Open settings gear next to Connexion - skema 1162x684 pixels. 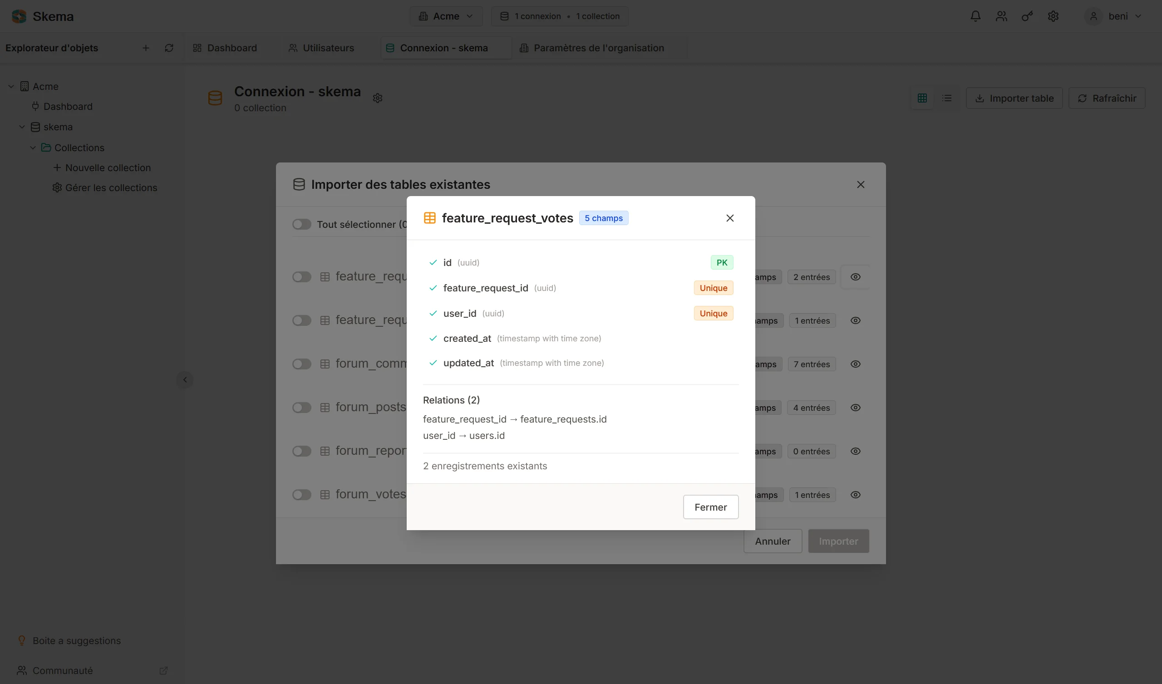pos(378,98)
